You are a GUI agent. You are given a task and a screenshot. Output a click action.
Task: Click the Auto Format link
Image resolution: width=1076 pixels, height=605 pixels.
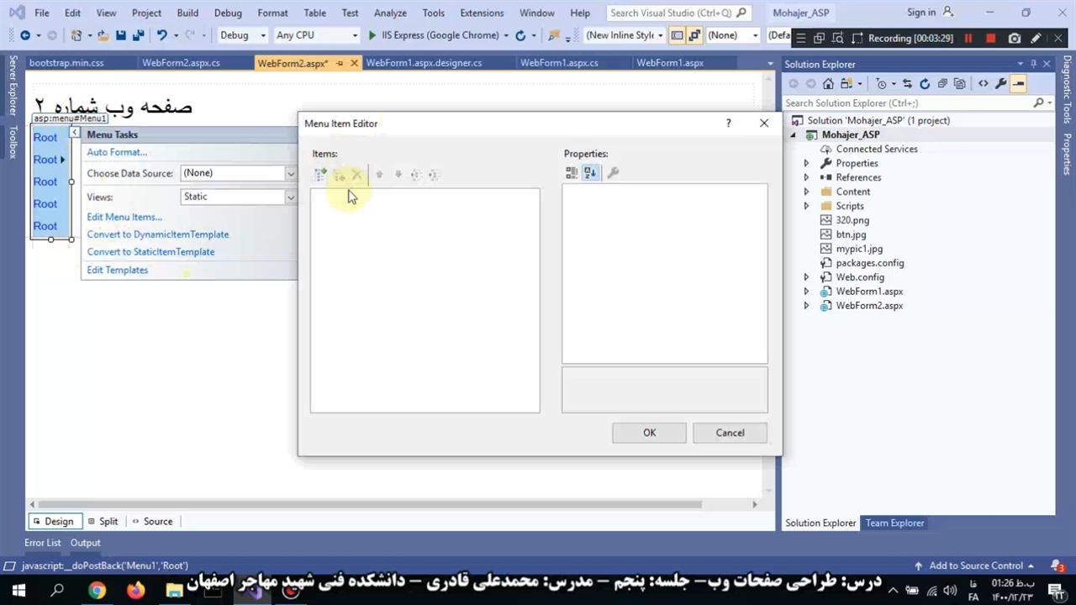pyautogui.click(x=117, y=152)
